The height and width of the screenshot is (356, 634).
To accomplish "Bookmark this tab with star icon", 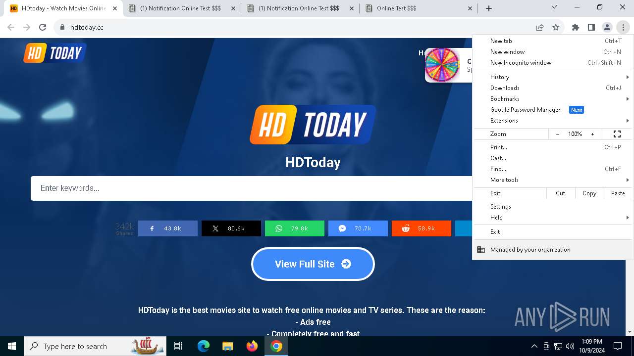I will click(556, 27).
